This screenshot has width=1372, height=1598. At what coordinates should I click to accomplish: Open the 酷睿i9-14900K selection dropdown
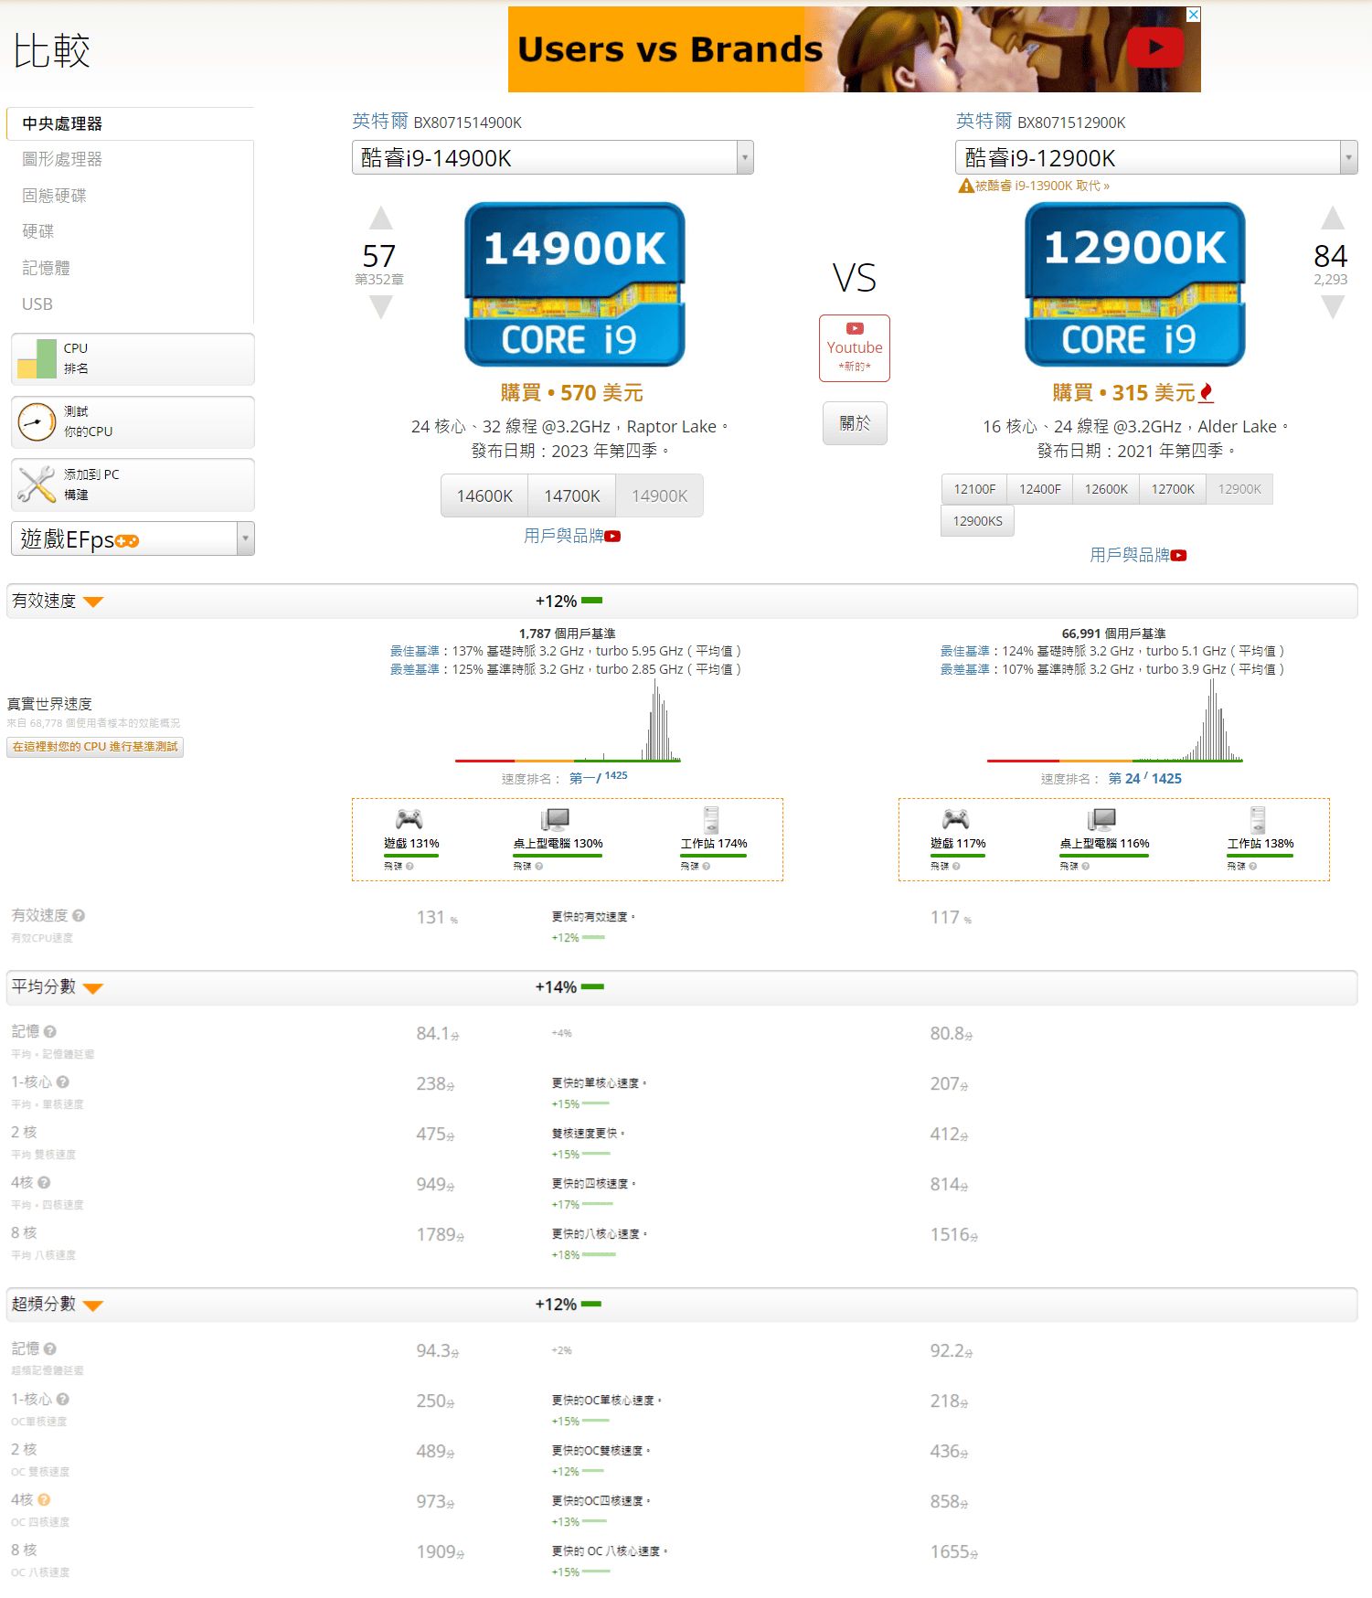552,157
